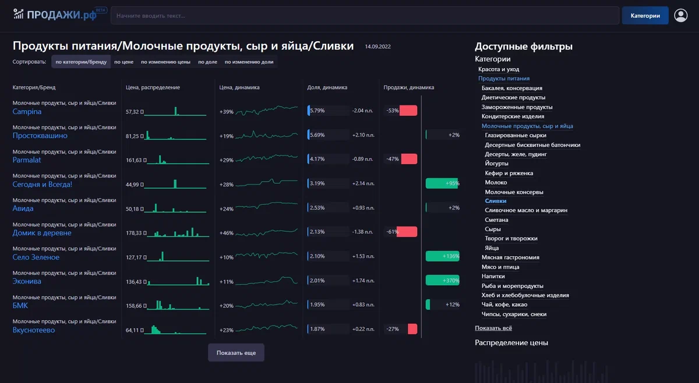This screenshot has height=383, width=699.
Task: Click the date 14.09.2022
Action: (377, 46)
